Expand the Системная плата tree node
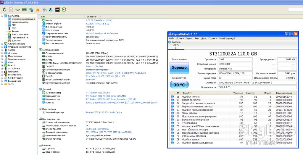Screen dimensions: 303x155 (2, 44)
